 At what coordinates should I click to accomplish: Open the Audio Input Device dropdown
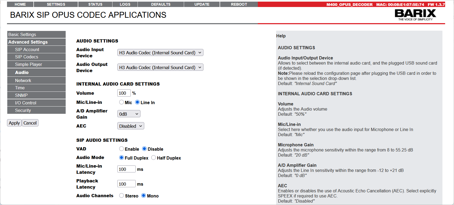tap(160, 53)
